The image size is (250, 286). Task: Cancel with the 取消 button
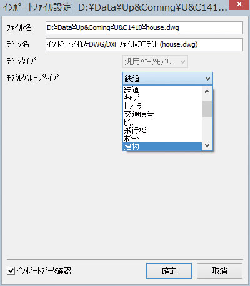tap(219, 270)
